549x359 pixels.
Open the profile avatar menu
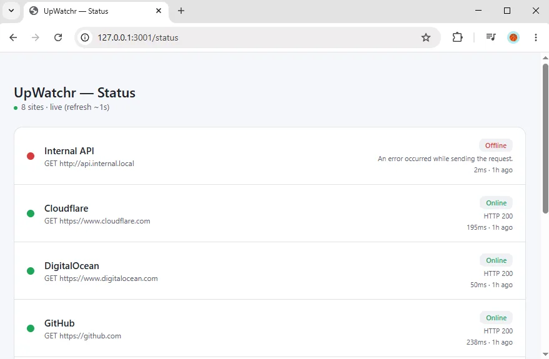point(513,37)
